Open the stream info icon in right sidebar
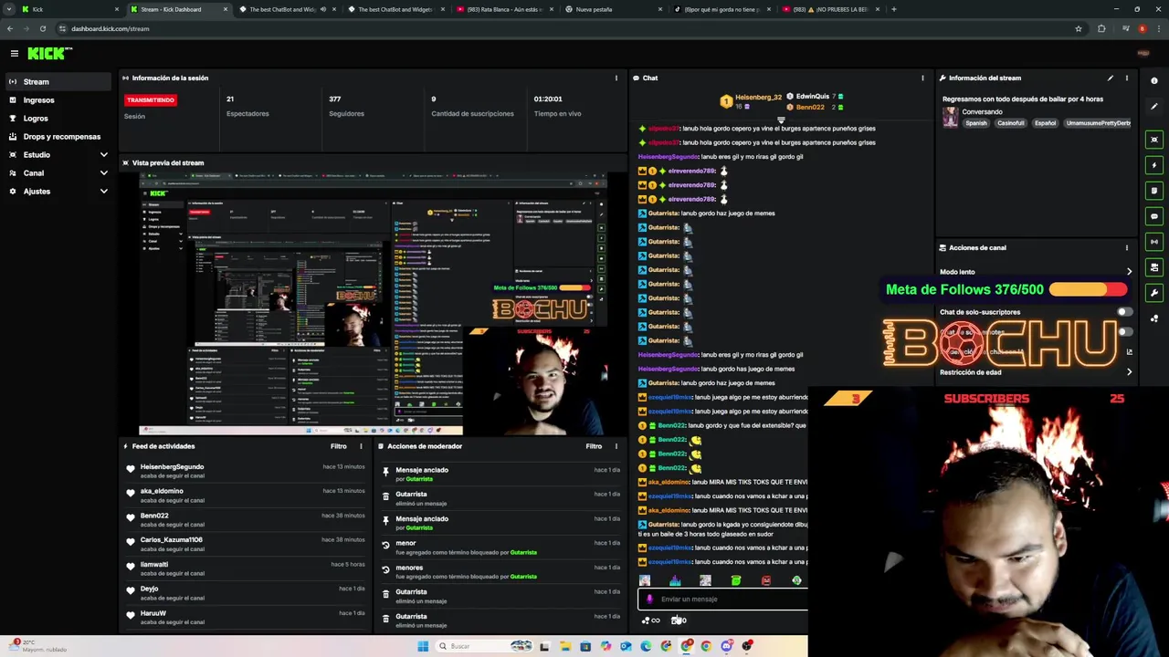This screenshot has width=1169, height=657. 1154,81
